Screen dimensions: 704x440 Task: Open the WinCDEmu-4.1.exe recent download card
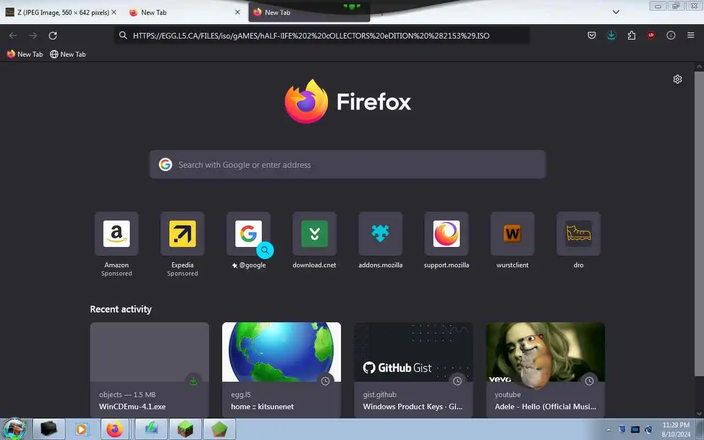(150, 370)
